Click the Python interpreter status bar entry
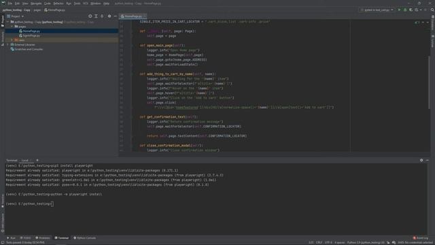Image resolution: width=435 pixels, height=245 pixels. point(366,242)
